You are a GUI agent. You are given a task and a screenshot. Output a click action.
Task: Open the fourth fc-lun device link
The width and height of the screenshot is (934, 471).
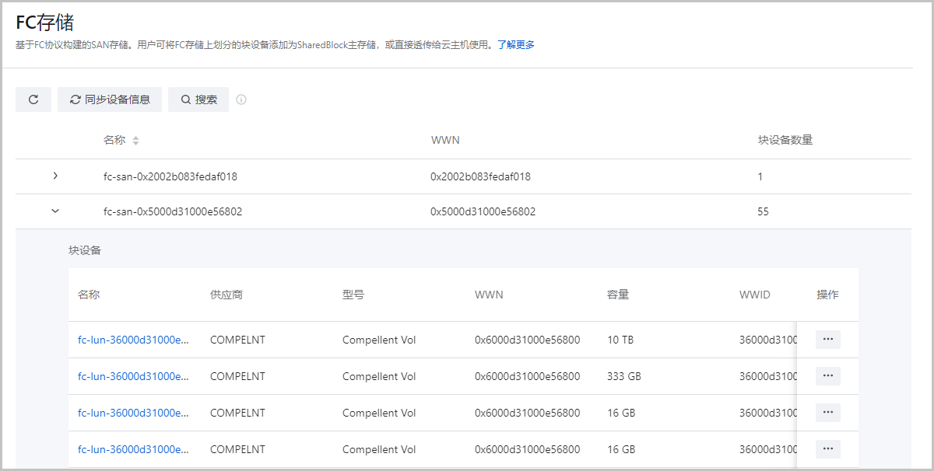pyautogui.click(x=133, y=450)
